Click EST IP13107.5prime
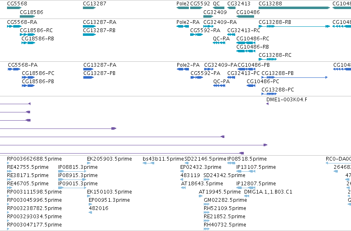Image resolution: width=351 pixels, height=231 pixels. point(256,167)
